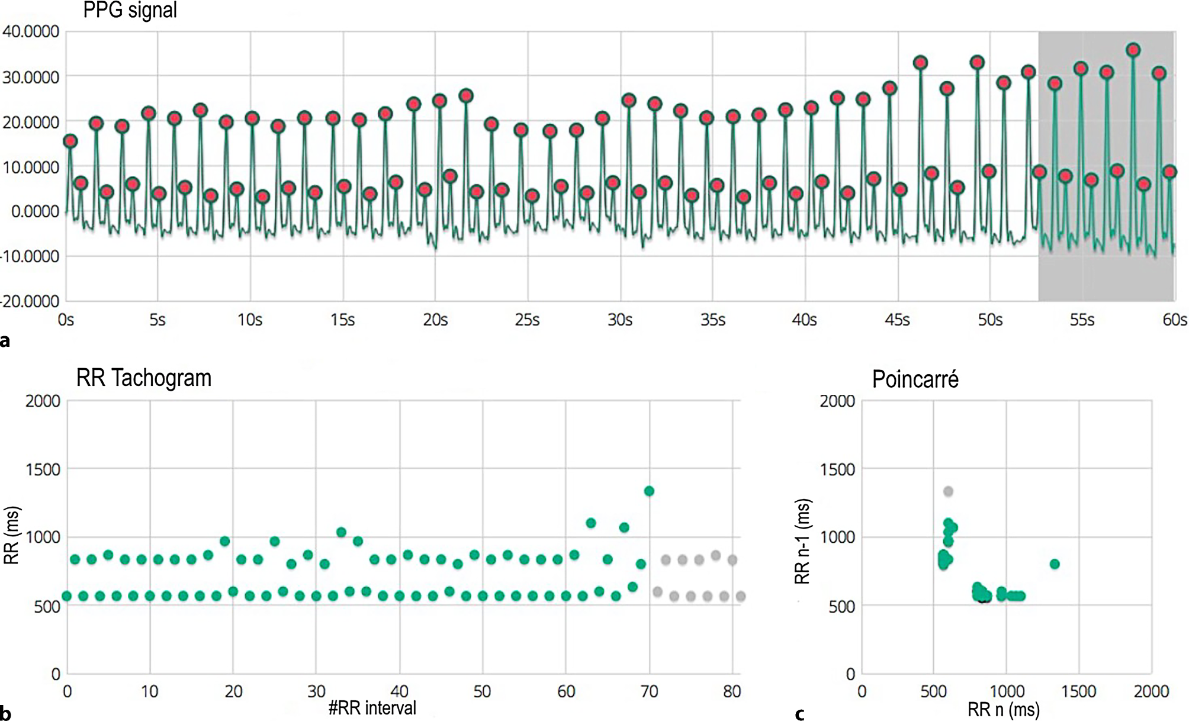Click the tallest red peak marker in shaded region
Image resolution: width=1189 pixels, height=721 pixels.
(1133, 50)
